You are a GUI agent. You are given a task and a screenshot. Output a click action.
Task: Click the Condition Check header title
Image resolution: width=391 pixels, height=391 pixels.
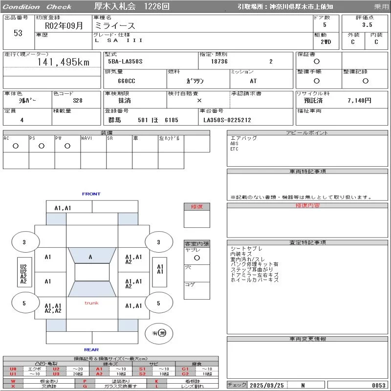(37, 7)
